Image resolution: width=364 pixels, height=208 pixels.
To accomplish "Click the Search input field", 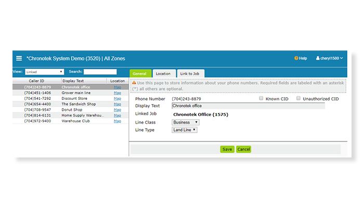I will 100,72.
